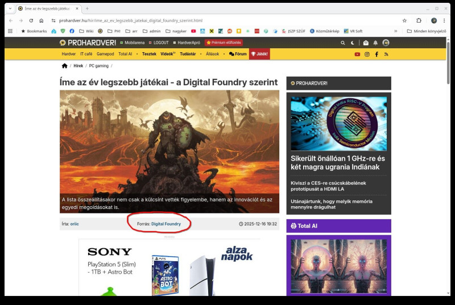
Task: Open the Chrome three-dot menu
Action: 444,20
